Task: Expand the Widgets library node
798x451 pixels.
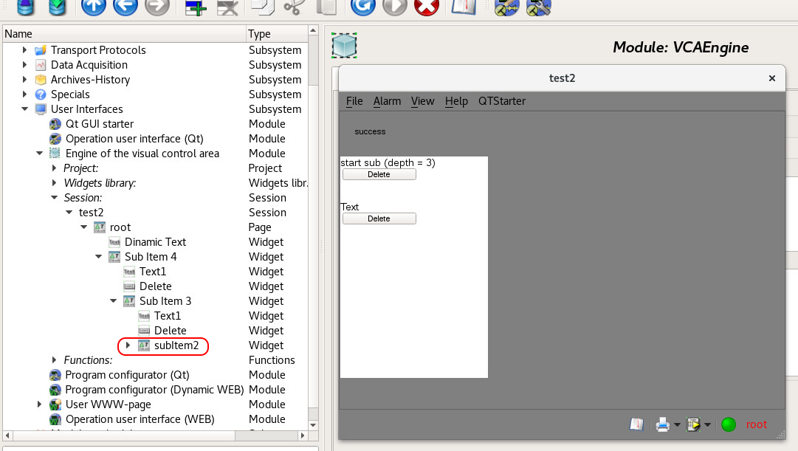Action: click(x=54, y=183)
